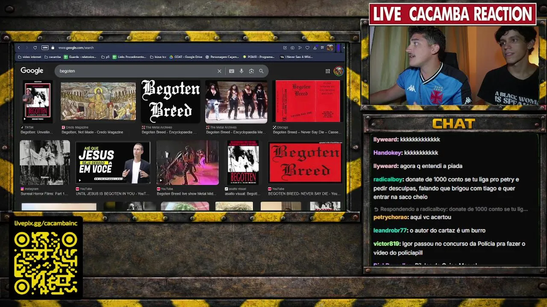Open the GOAT - Google Drive bookmark
This screenshot has width=547, height=307.
click(x=185, y=57)
